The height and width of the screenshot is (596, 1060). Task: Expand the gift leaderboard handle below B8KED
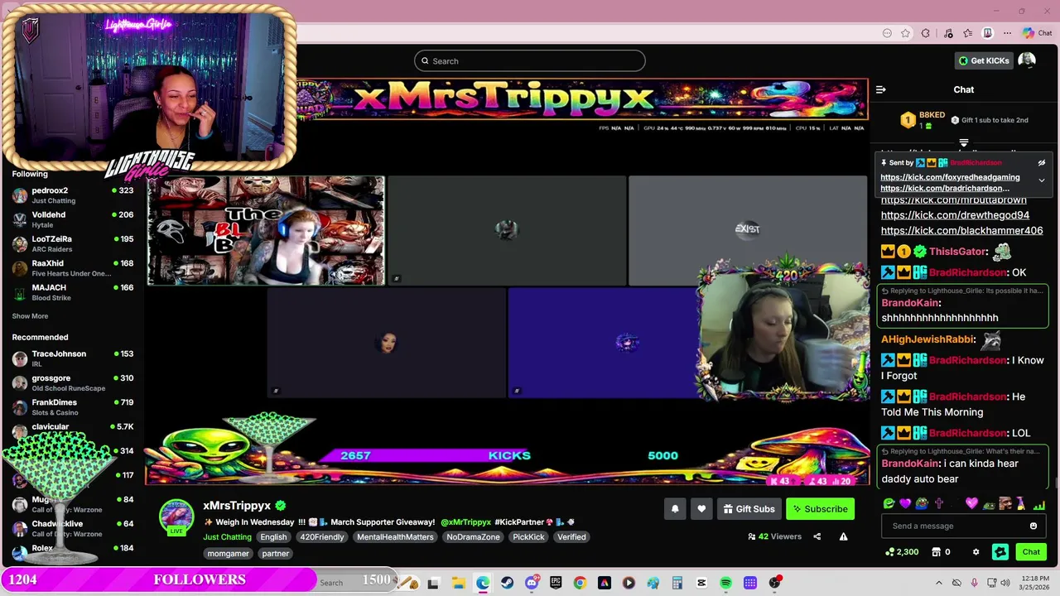(963, 143)
